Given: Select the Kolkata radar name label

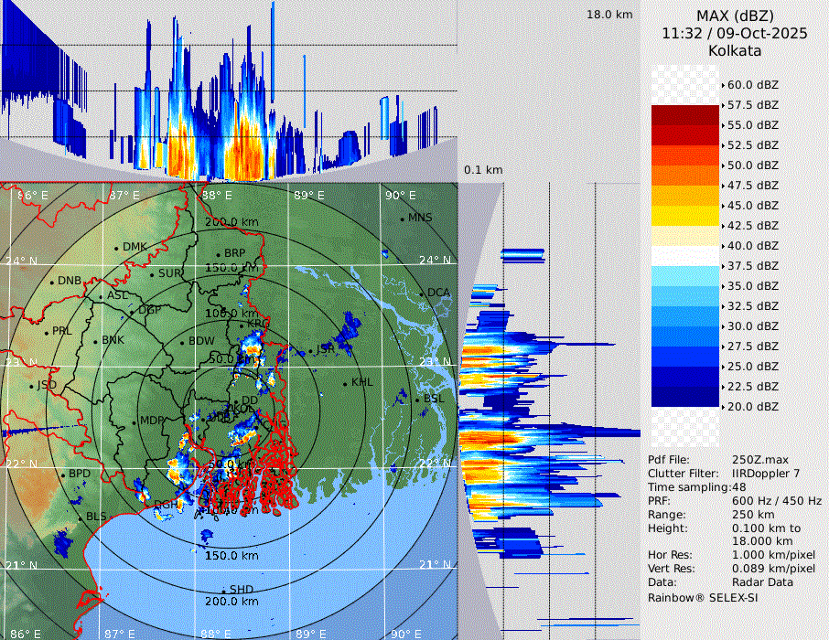Looking at the screenshot, I should coord(735,50).
